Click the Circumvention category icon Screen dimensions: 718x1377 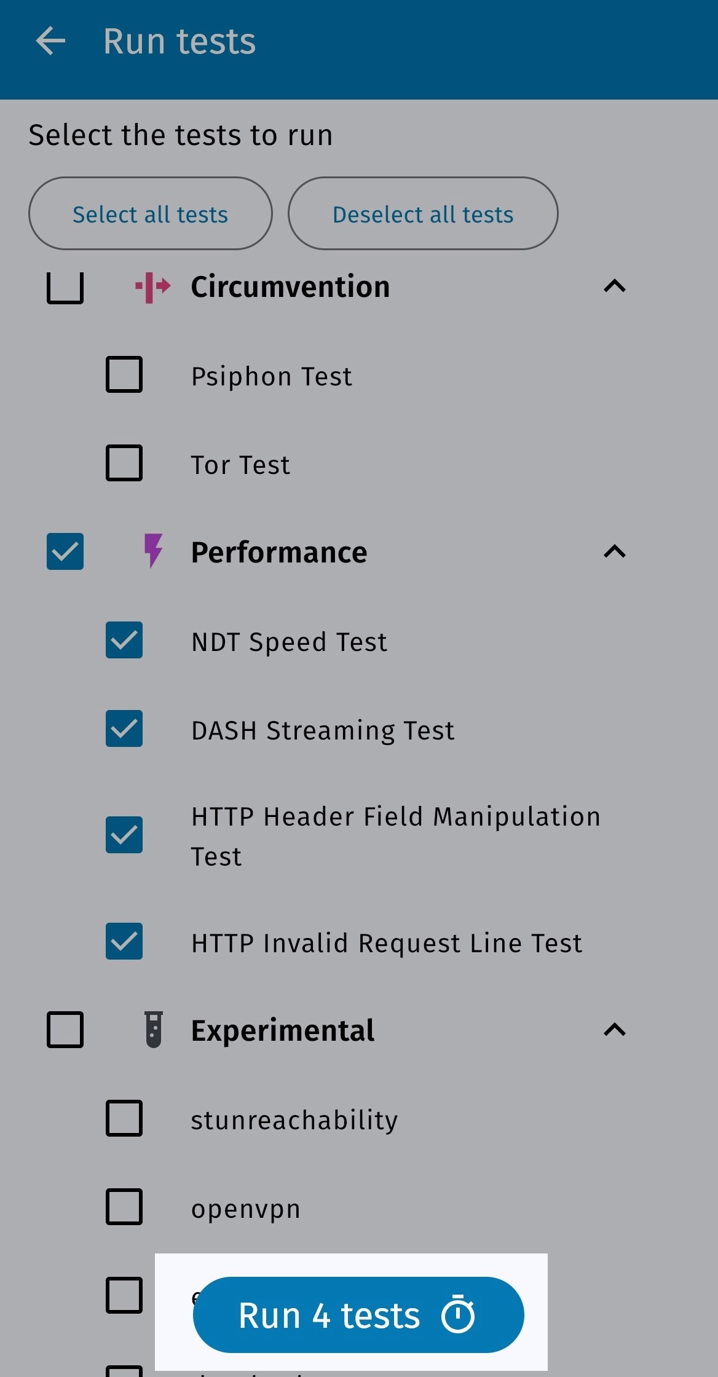pos(152,286)
